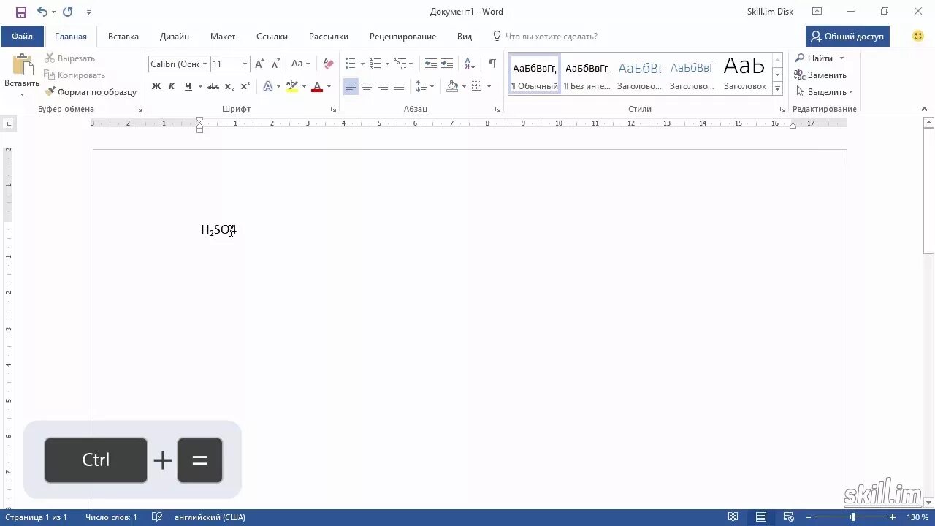
Task: Apply yellow text highlight color
Action: pos(292,86)
